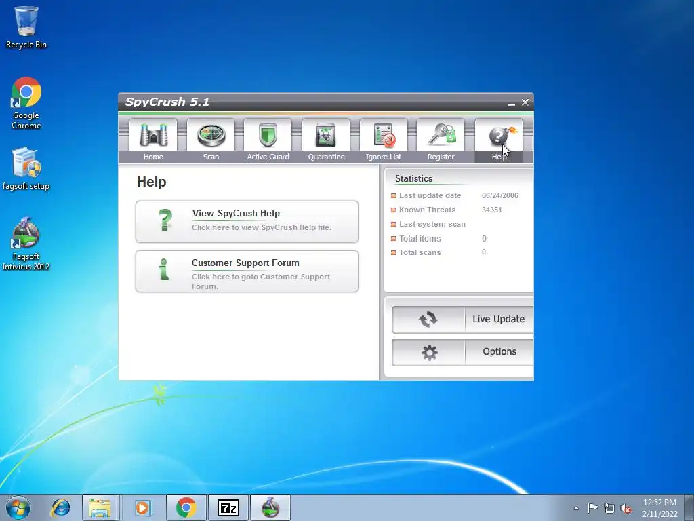
Task: Select the Recycle Bin desktop icon
Action: [x=26, y=27]
